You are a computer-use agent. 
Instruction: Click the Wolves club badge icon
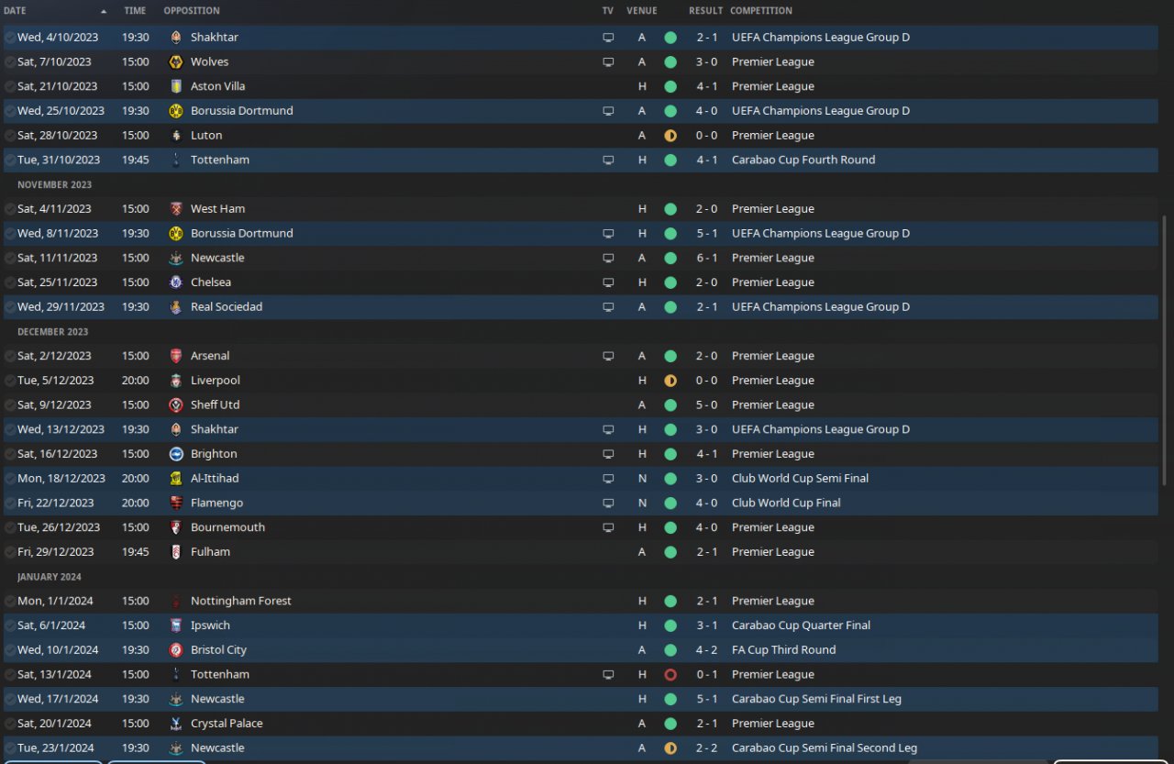176,62
